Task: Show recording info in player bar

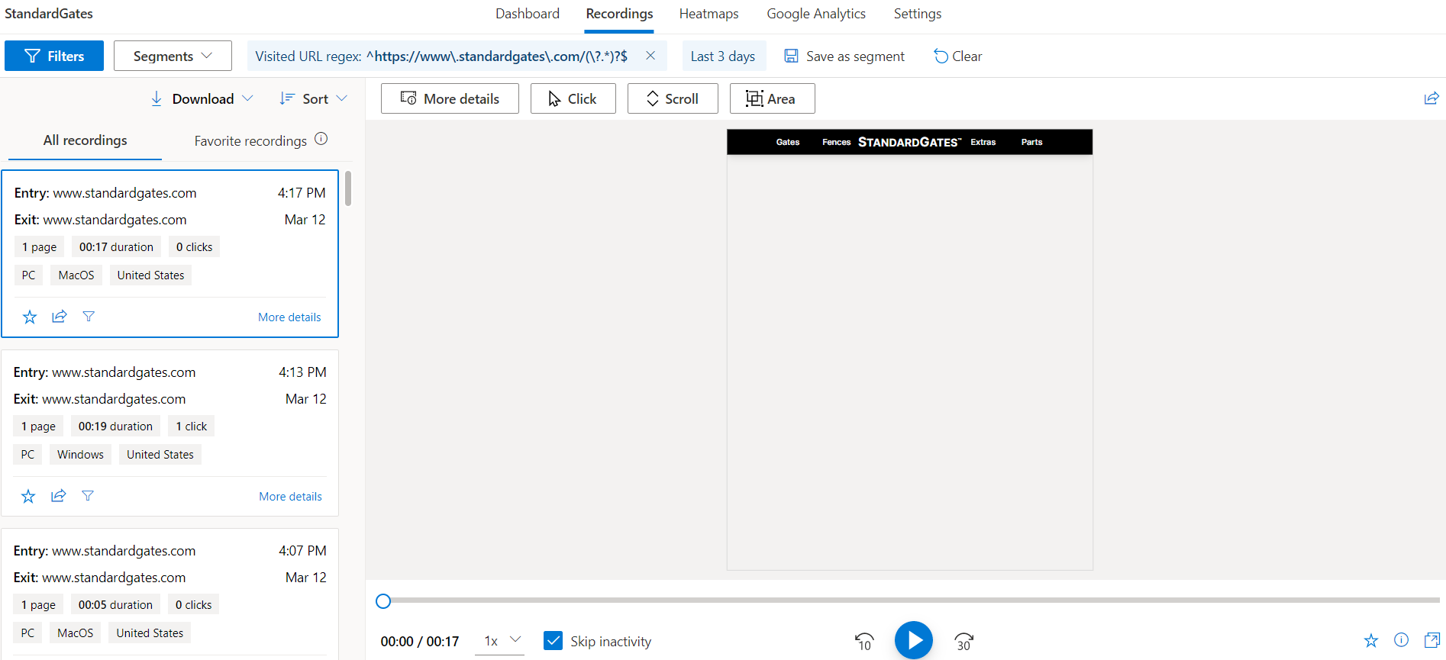Action: pyautogui.click(x=1402, y=640)
